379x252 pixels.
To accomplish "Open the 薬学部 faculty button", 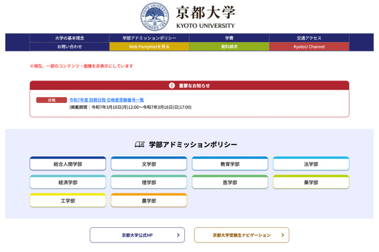I will click(x=311, y=182).
